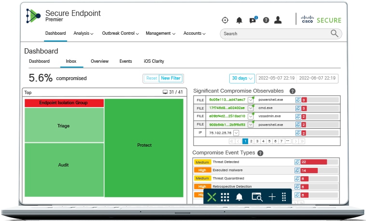
Task: Switch to the Overview tab
Action: [99, 61]
